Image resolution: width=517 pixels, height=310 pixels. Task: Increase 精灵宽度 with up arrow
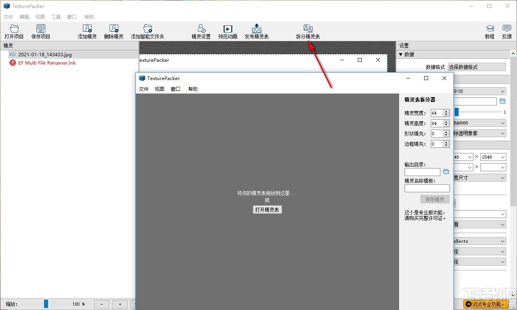(447, 111)
